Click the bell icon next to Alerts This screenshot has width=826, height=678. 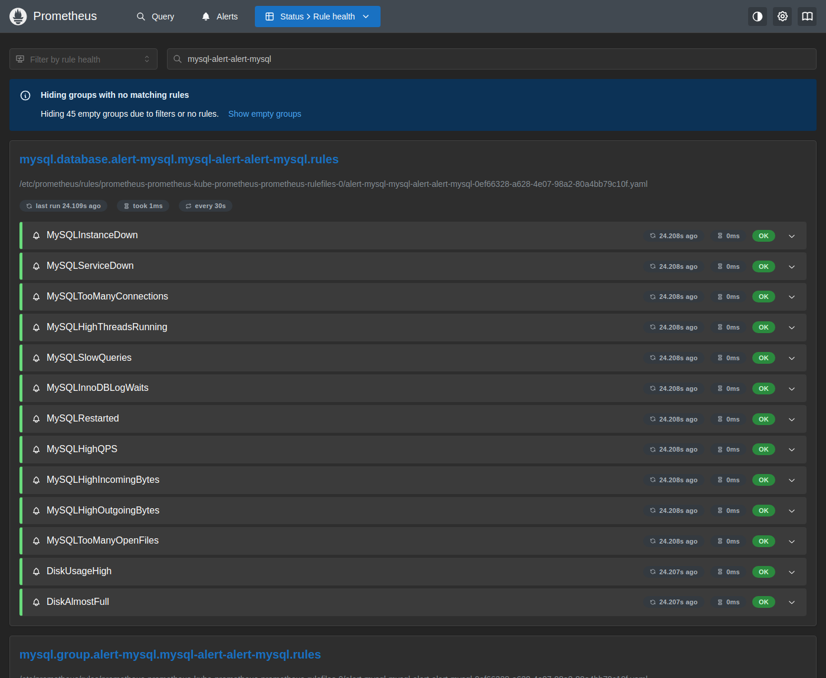pyautogui.click(x=206, y=17)
